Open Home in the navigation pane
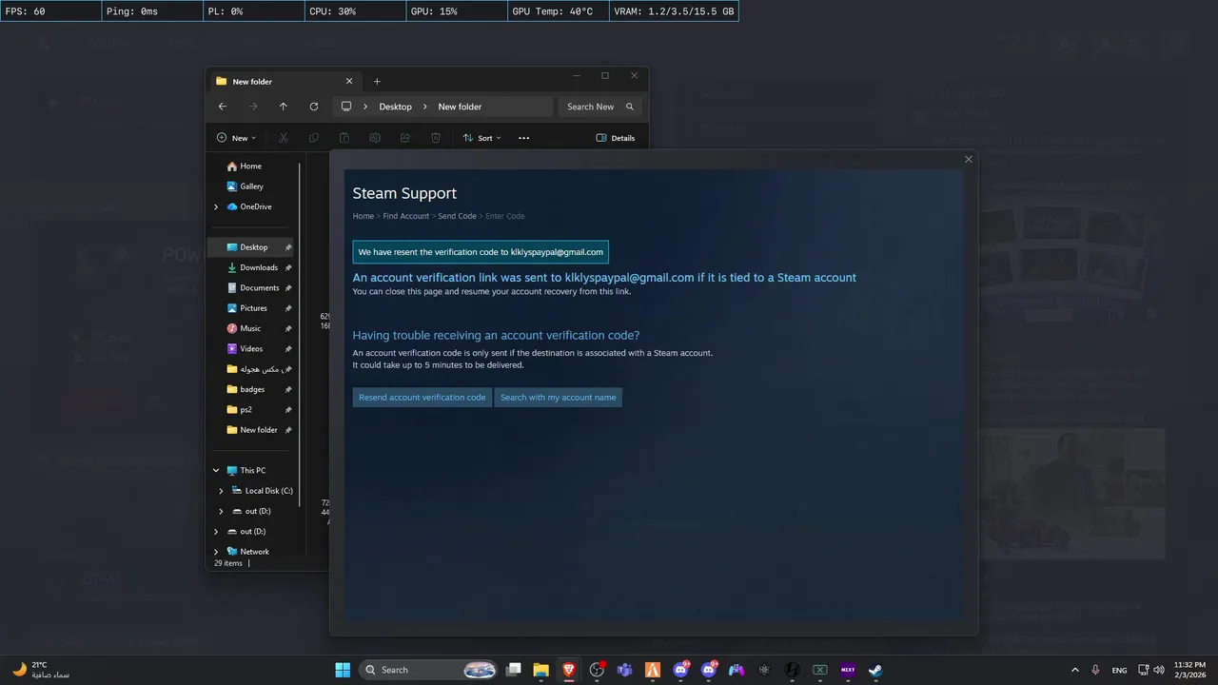Image resolution: width=1218 pixels, height=685 pixels. click(251, 166)
